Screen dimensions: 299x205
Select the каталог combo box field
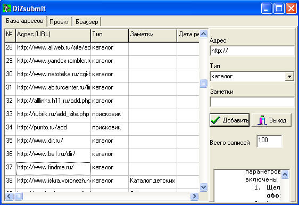pyautogui.click(x=252, y=76)
